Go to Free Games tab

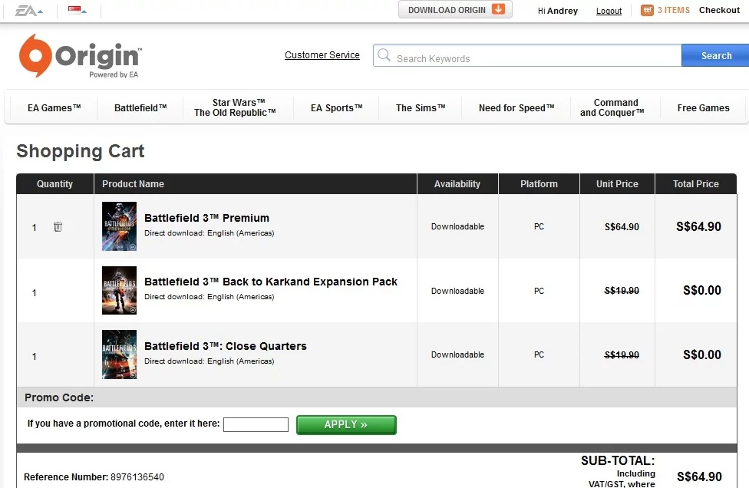[703, 108]
